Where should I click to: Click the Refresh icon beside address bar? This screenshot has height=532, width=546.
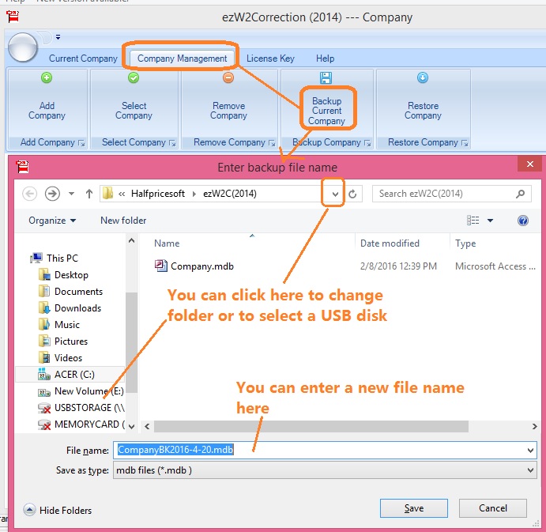pos(353,194)
